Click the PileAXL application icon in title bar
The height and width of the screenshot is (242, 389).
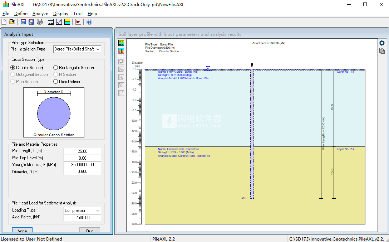5,4
